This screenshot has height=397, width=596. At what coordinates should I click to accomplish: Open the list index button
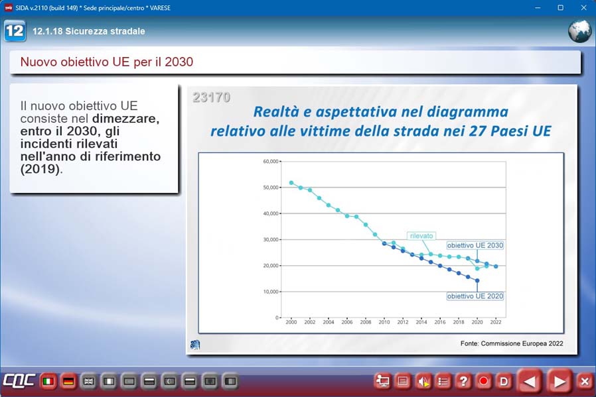coord(443,382)
